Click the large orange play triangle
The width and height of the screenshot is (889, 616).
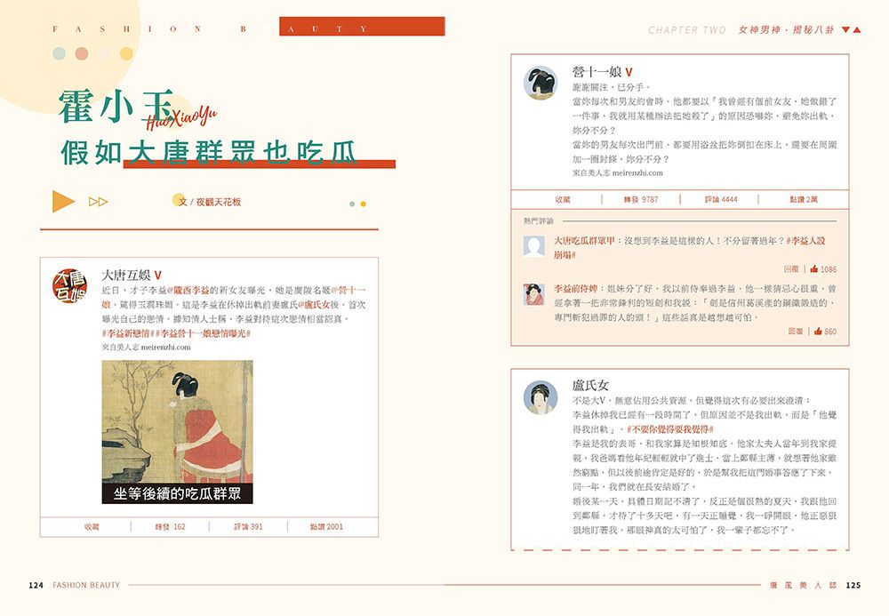[x=63, y=201]
